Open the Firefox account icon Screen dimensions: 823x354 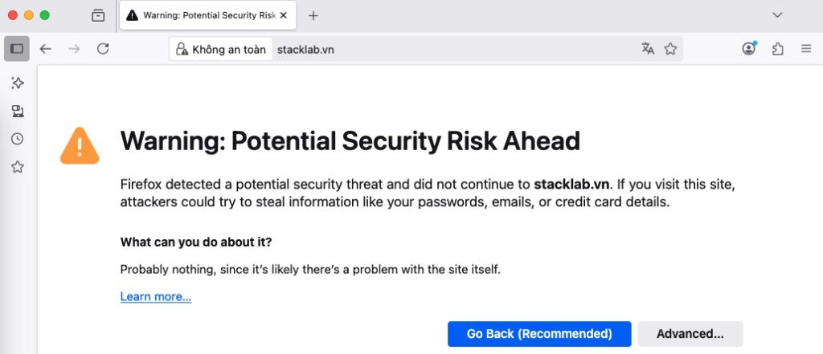[x=749, y=49]
